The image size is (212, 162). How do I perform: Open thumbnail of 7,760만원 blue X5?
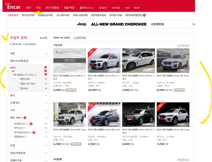104,114
